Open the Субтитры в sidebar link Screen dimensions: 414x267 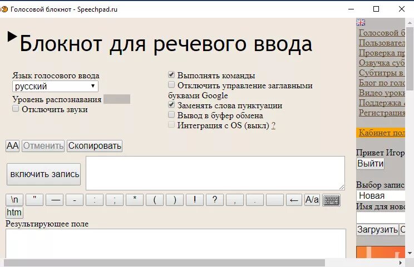pos(382,73)
